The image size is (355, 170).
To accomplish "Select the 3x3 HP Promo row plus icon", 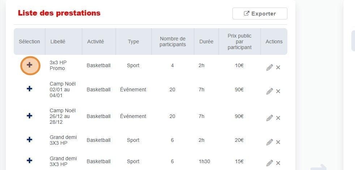I will [x=30, y=65].
